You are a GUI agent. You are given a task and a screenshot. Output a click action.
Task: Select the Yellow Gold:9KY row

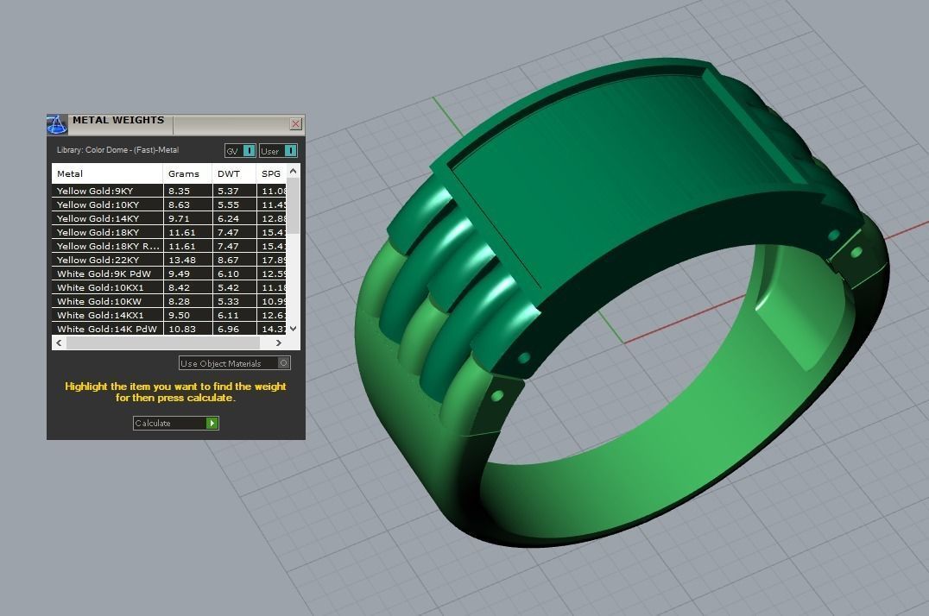(169, 191)
